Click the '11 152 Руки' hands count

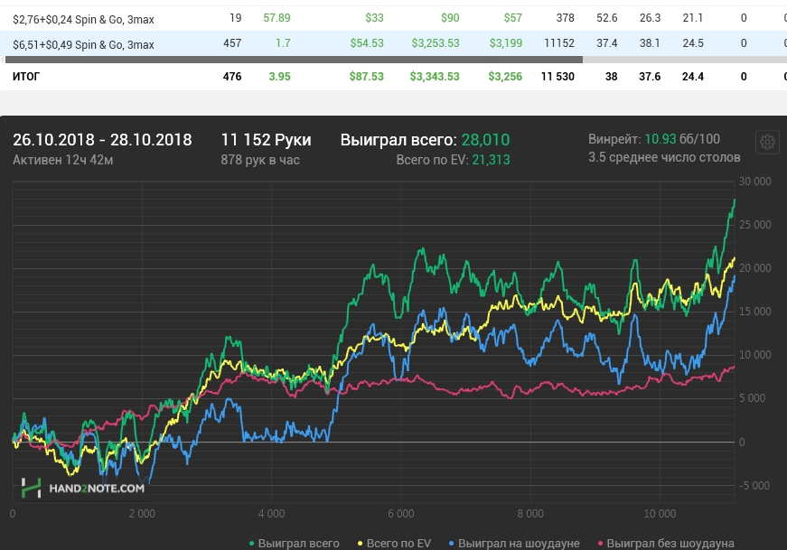(x=266, y=140)
